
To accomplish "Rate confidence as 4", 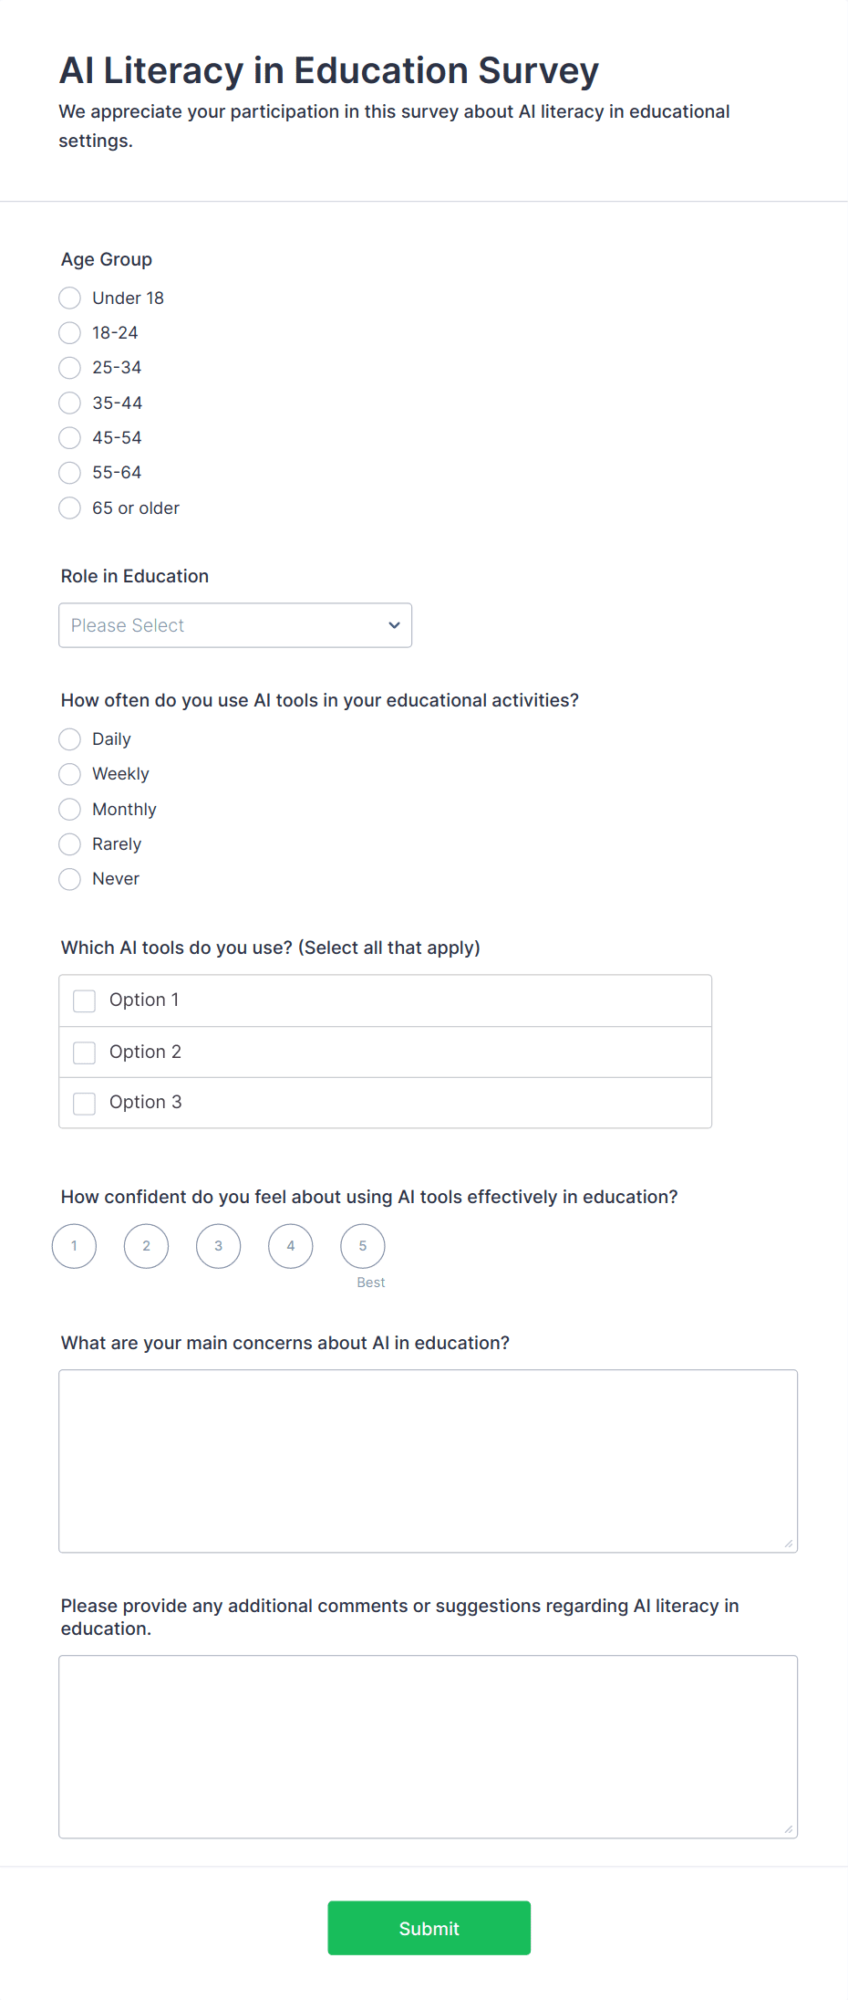I will click(291, 1246).
